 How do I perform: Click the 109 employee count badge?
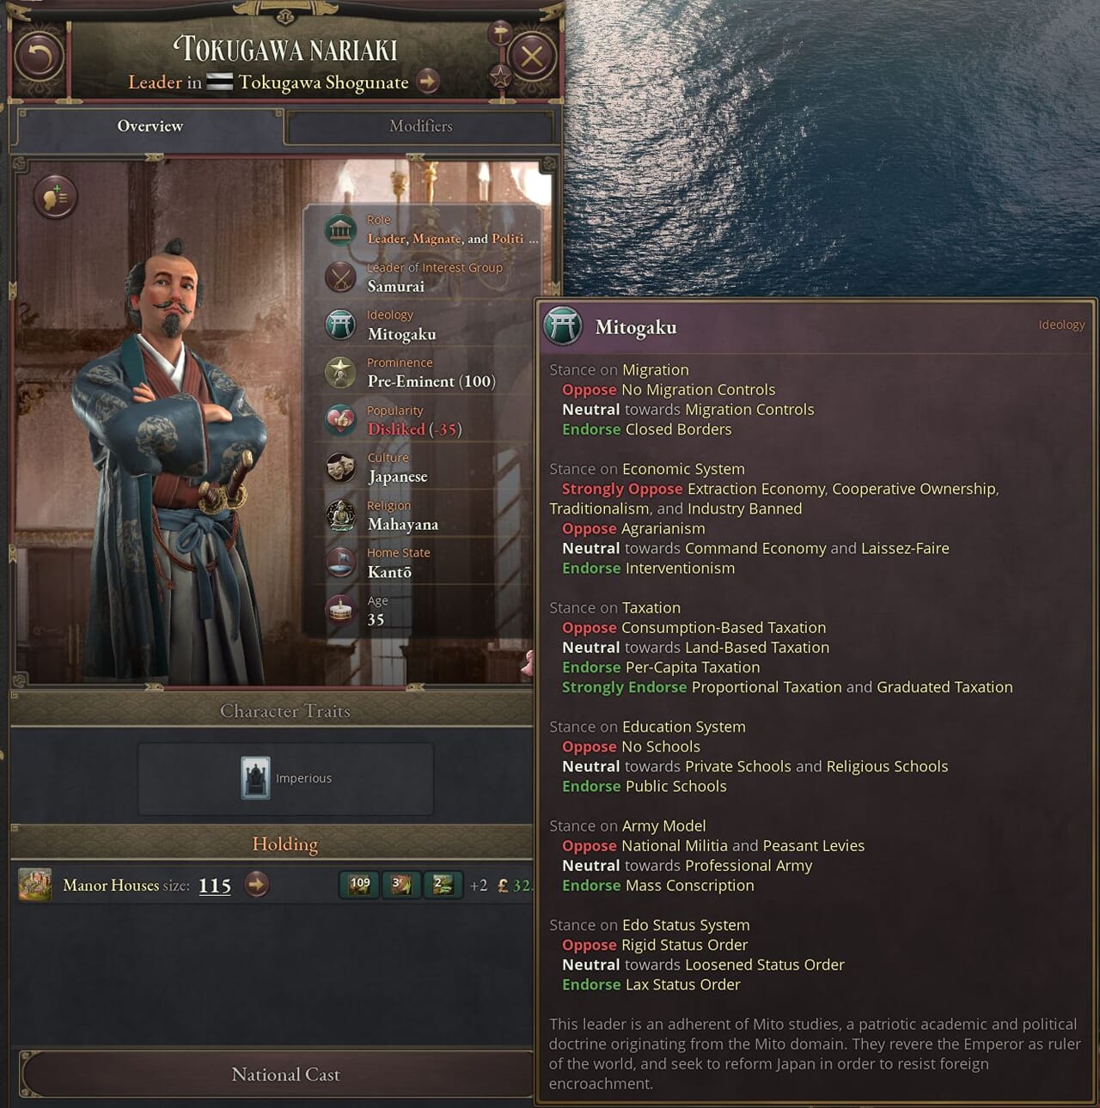click(360, 884)
